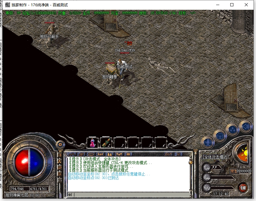Screen dimensions: 256x201
Task: Click the Exp experience stone icon
Action: [x=207, y=178]
